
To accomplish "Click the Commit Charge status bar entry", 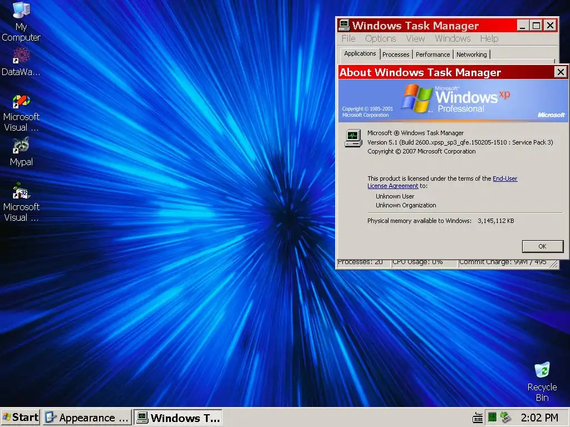I will (x=503, y=263).
